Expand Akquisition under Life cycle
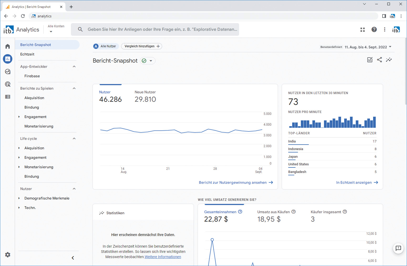 (x=19, y=148)
